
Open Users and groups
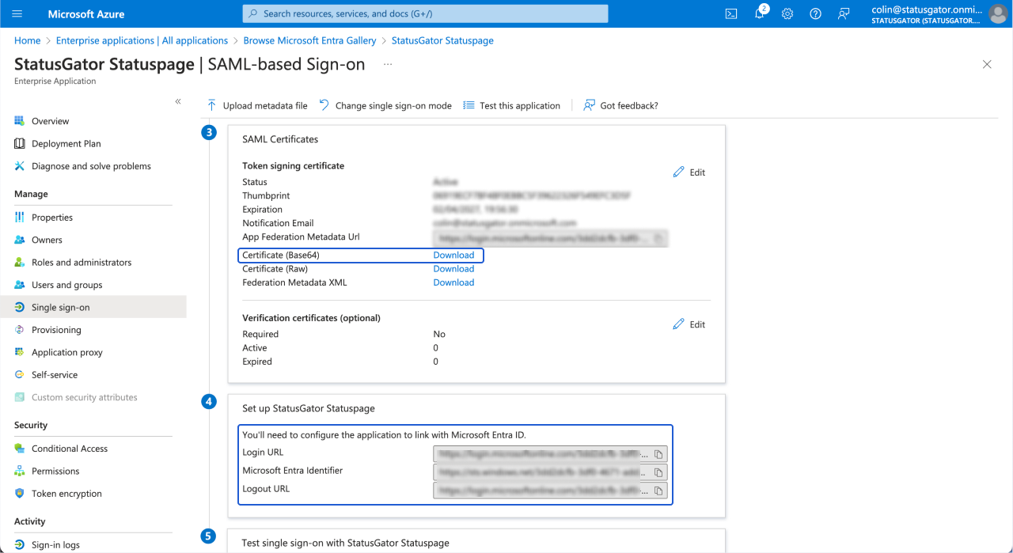click(x=66, y=285)
